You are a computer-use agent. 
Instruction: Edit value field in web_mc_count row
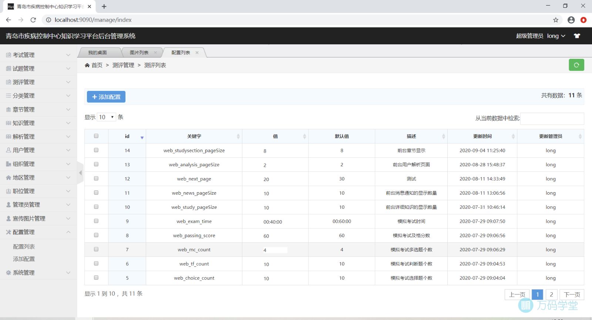pos(275,250)
